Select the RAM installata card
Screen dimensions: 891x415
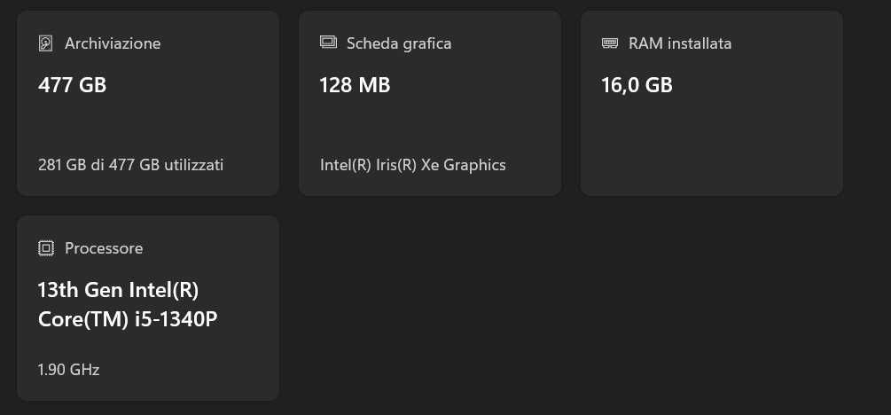tap(711, 104)
